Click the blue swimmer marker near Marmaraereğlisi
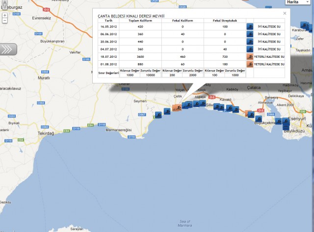Image resolution: width=314 pixels, height=232 pixels. [x=158, y=115]
